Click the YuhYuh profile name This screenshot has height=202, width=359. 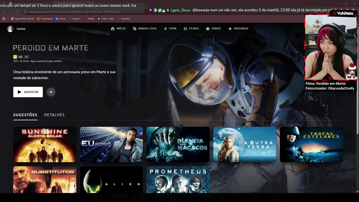[21, 29]
